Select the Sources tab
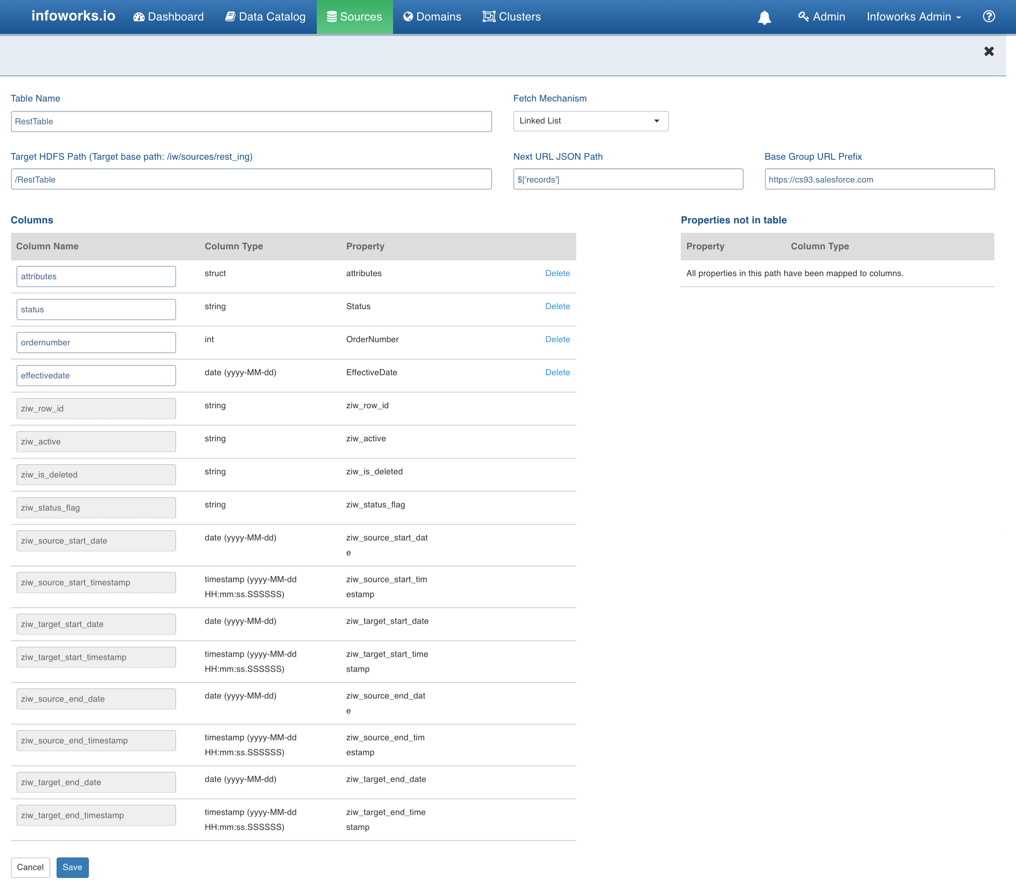The image size is (1016, 894). 355,17
